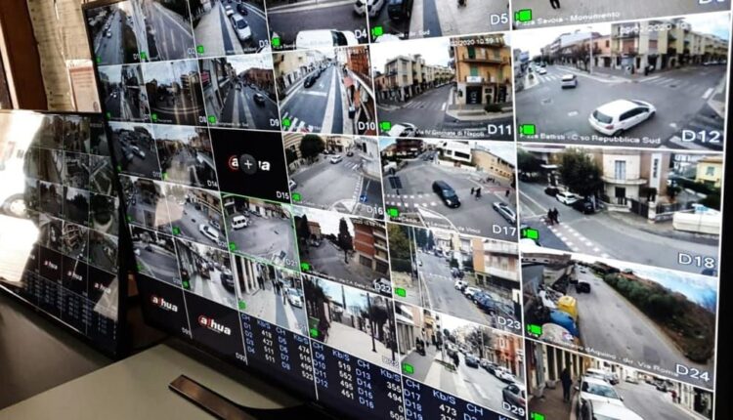Click the green record indicator on camera D18
Image resolution: width=733 pixels, height=420 pixels.
coord(531,233)
